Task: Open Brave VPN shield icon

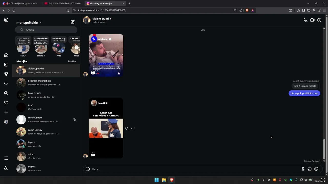Action: pos(319,10)
